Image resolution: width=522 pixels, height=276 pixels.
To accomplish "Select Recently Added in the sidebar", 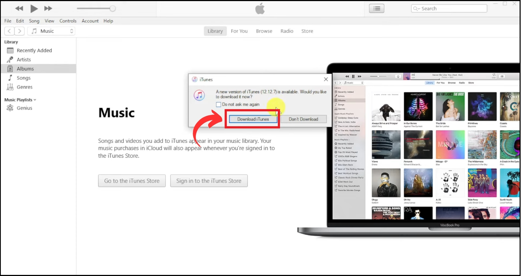I will click(34, 50).
